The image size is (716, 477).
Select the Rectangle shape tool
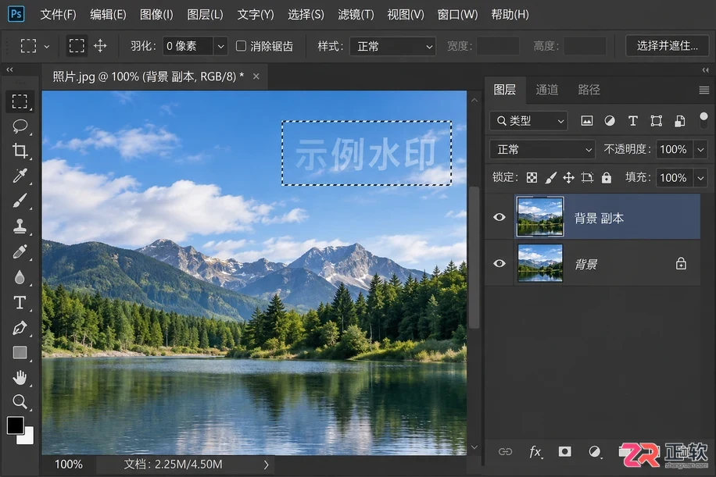pos(20,353)
